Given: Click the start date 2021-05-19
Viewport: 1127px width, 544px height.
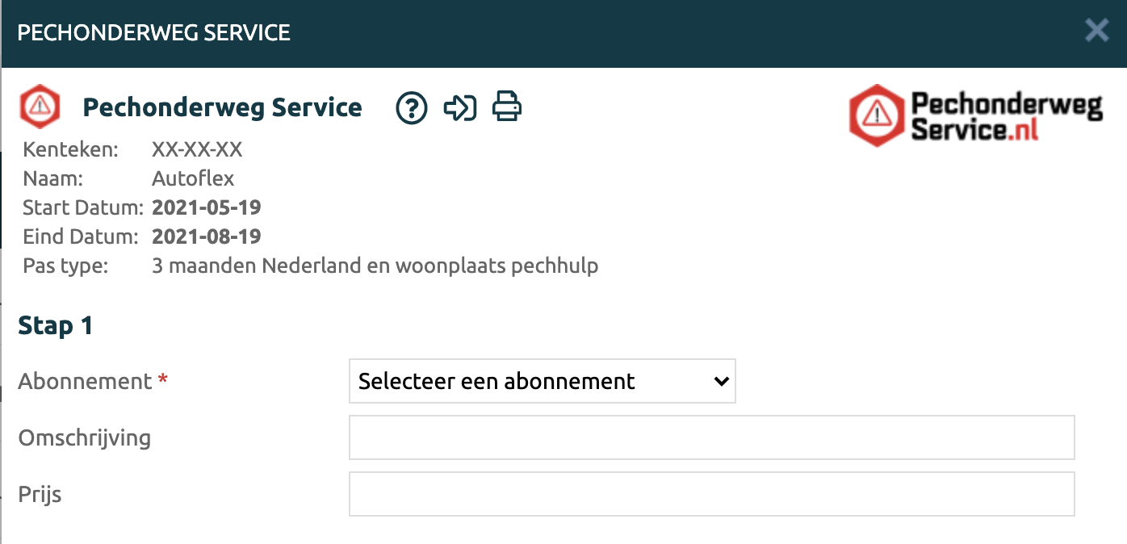Looking at the screenshot, I should [x=207, y=207].
